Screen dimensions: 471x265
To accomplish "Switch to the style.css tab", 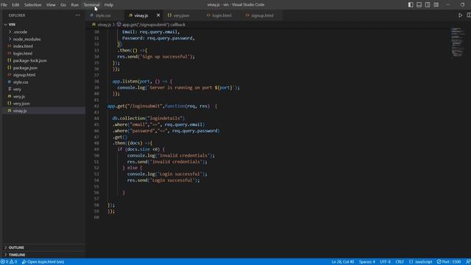I will pyautogui.click(x=103, y=15).
